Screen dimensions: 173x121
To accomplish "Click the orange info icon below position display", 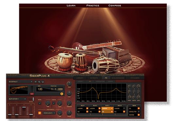I will [x=62, y=94].
